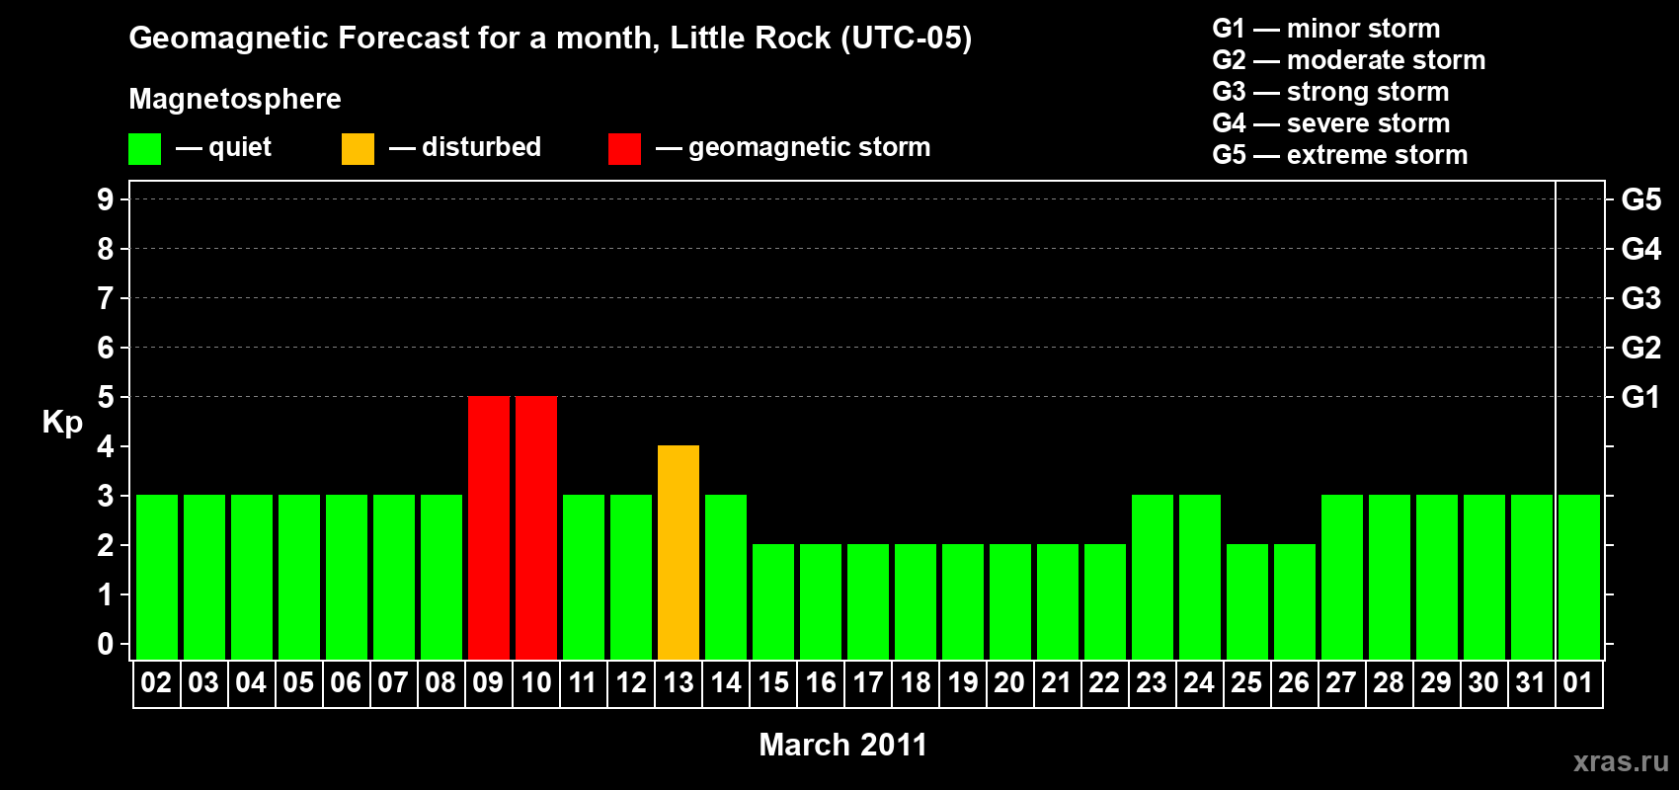Click the red geomagnetic storm legend swatch

(624, 149)
